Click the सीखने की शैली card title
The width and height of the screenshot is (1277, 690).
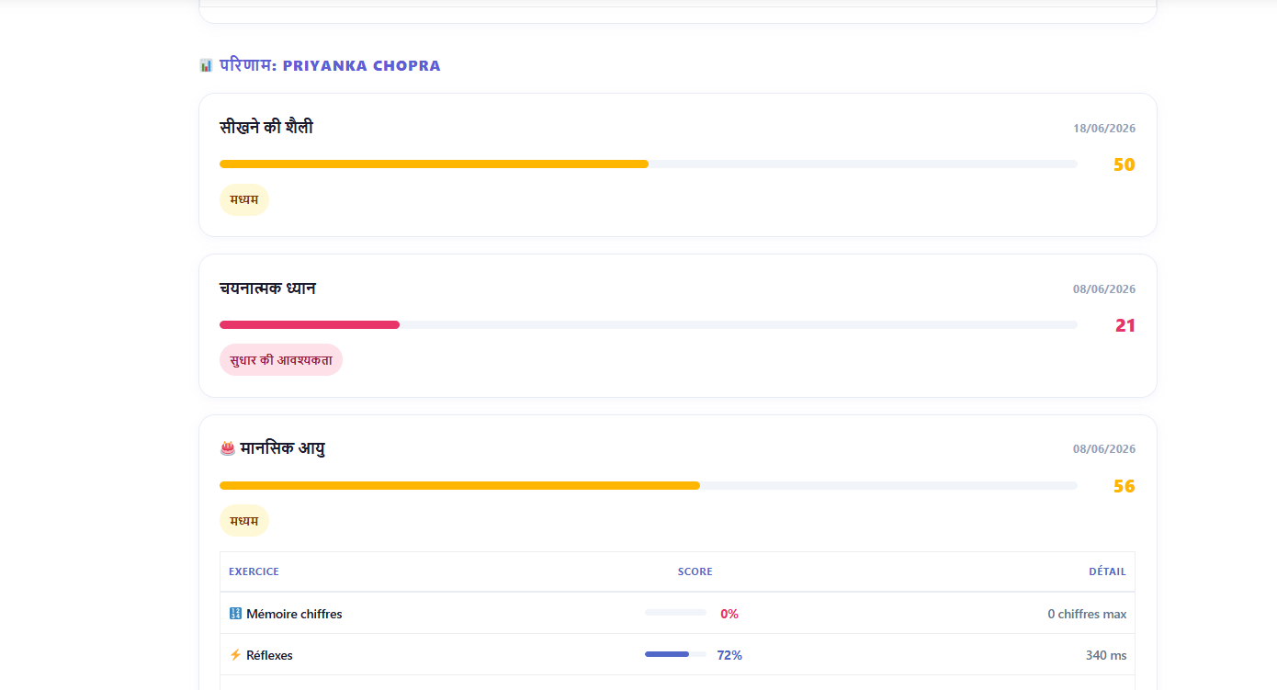266,128
